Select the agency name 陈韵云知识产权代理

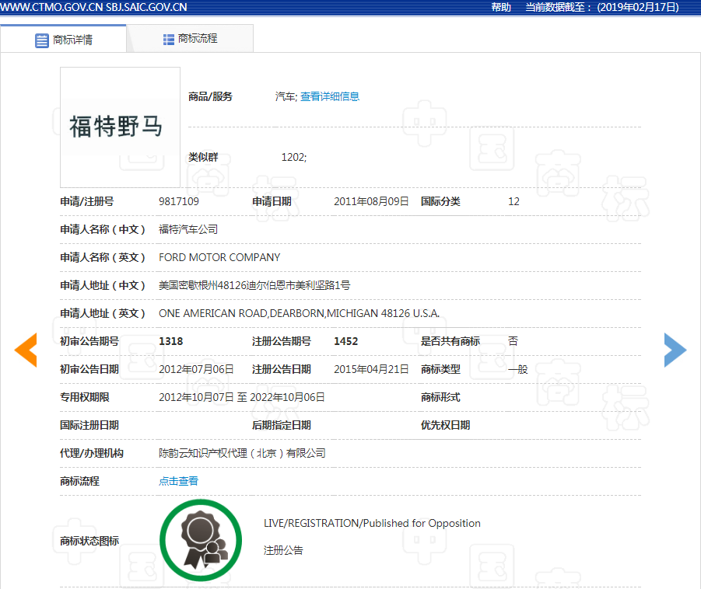(242, 453)
